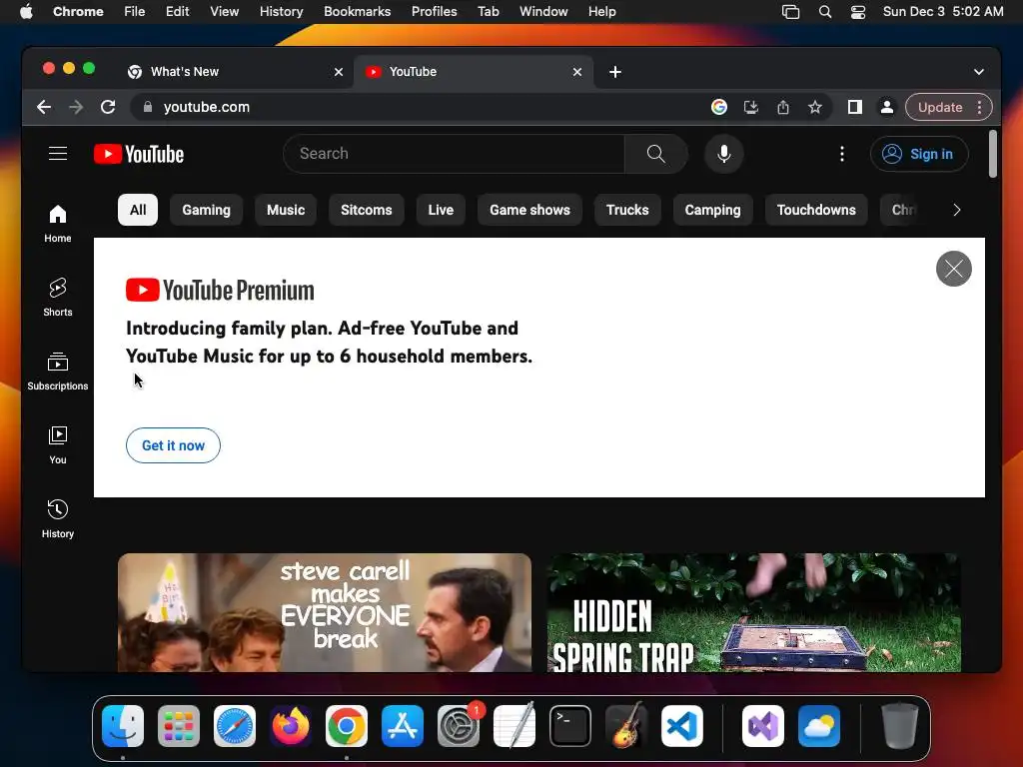Switch to the What's New tab
Viewport: 1023px width, 767px height.
[236, 72]
